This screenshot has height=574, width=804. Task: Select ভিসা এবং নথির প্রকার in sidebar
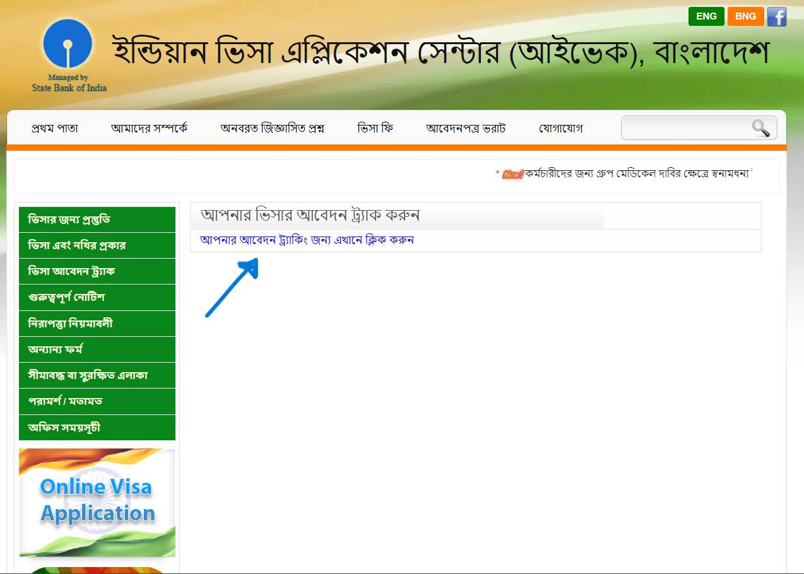point(97,245)
